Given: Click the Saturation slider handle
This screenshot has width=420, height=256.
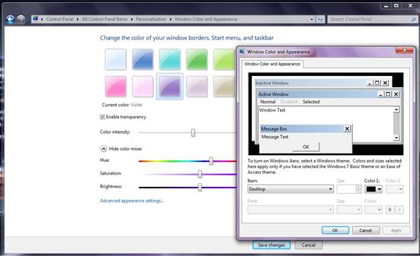Looking at the screenshot, I should [200, 174].
